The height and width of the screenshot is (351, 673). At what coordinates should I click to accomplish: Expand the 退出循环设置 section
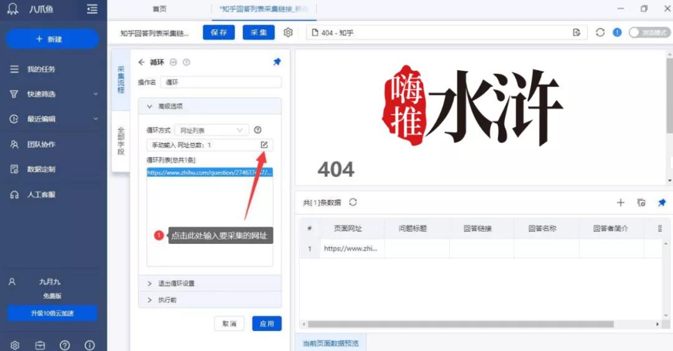pyautogui.click(x=210, y=283)
